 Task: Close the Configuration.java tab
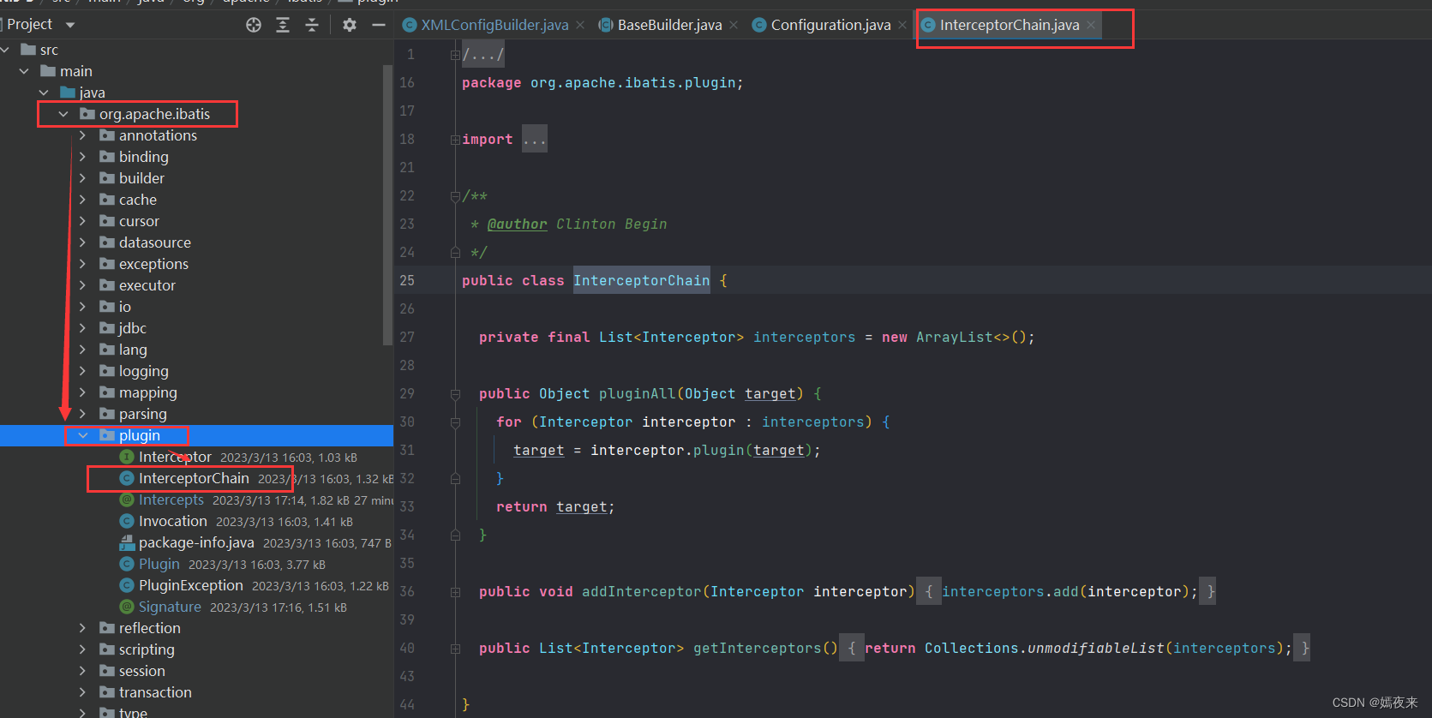[x=902, y=25]
